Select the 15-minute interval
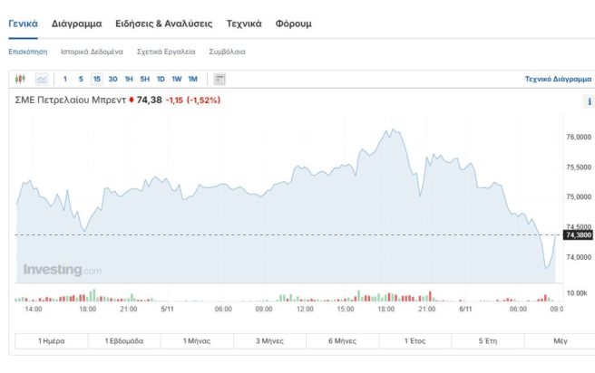 click(96, 80)
